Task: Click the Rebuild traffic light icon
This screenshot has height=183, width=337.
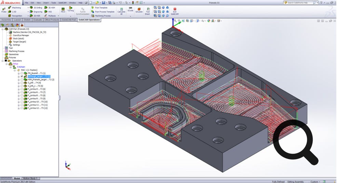Action: (133, 3)
